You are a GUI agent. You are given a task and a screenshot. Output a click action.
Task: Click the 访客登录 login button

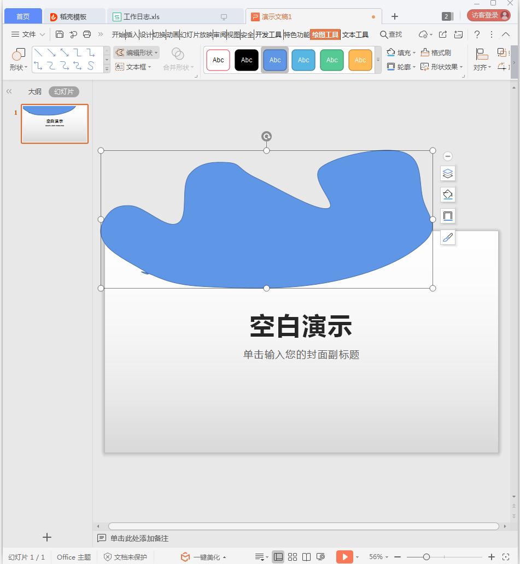[x=487, y=15]
